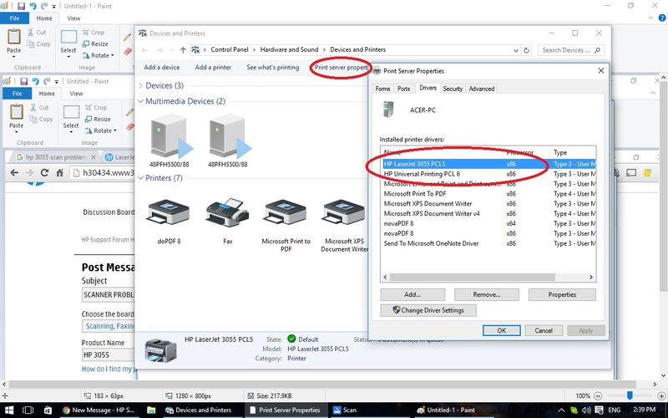Click the volume icon in the system tray
Screen dimensions: 668x418
[586, 410]
